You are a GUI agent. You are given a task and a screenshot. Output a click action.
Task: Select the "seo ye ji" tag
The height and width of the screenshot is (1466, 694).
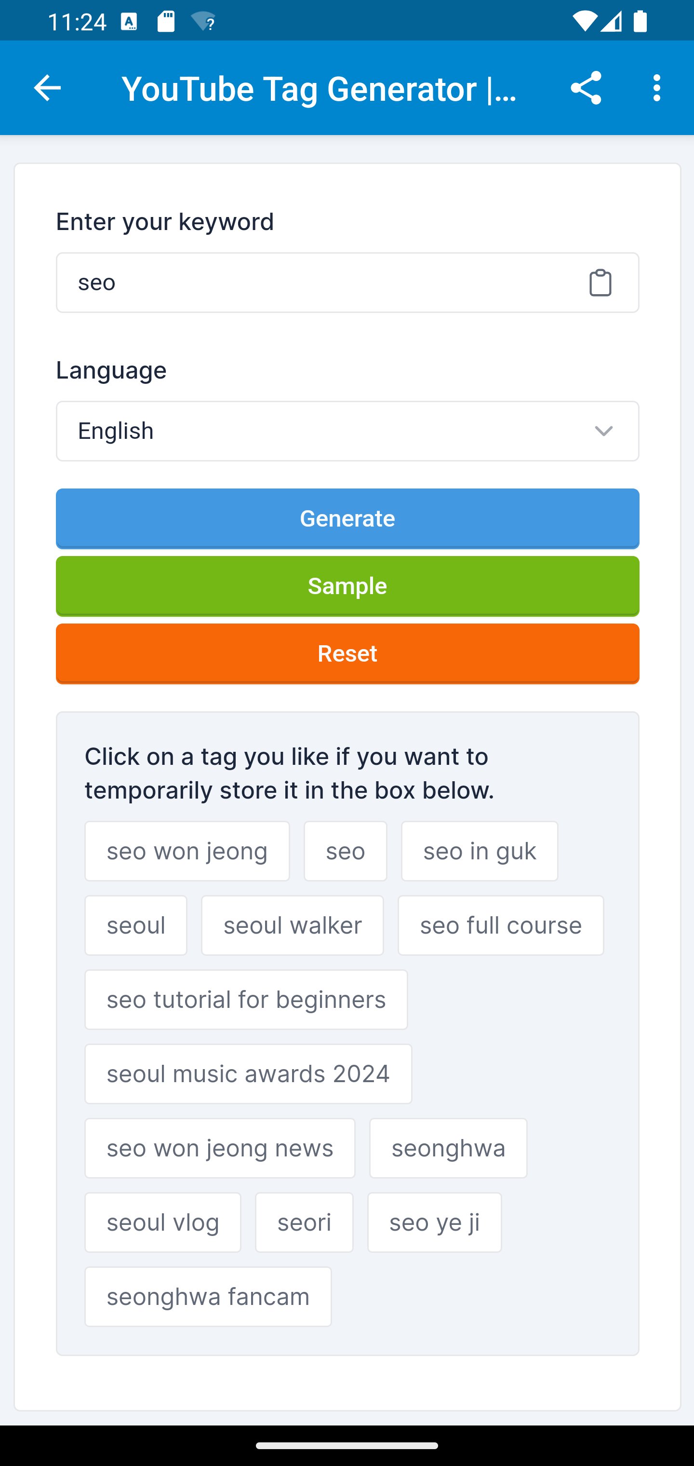click(434, 1222)
